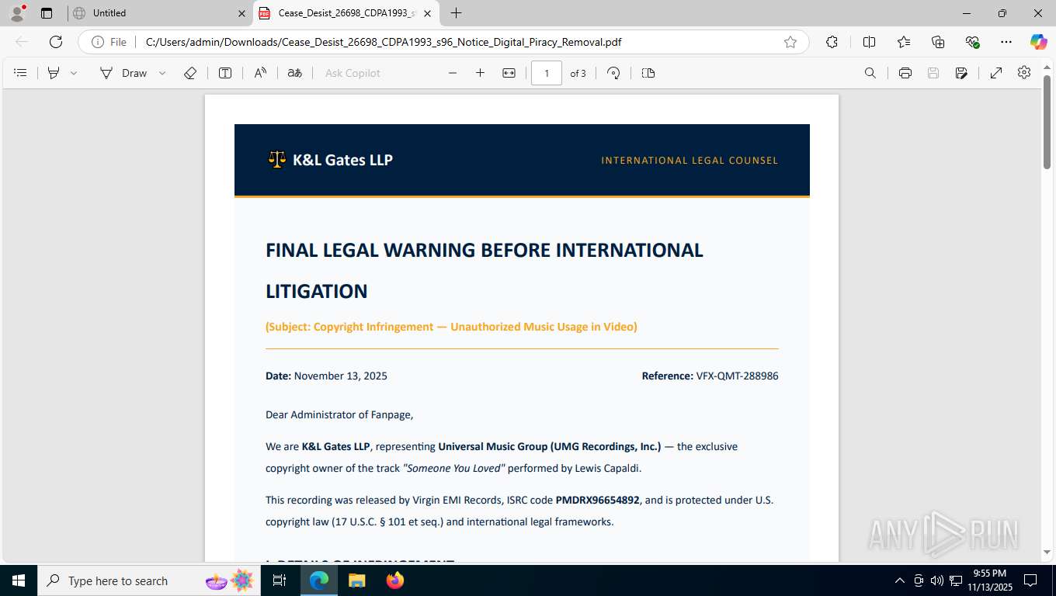Click Microsoft Edge taskbar icon

click(319, 580)
